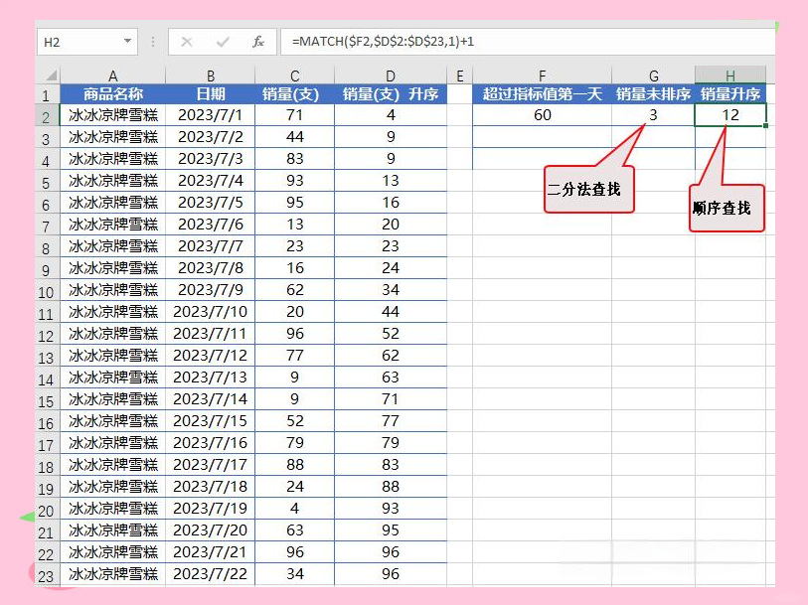Select row 1 header
Viewport: 808px width, 605px height.
click(47, 95)
